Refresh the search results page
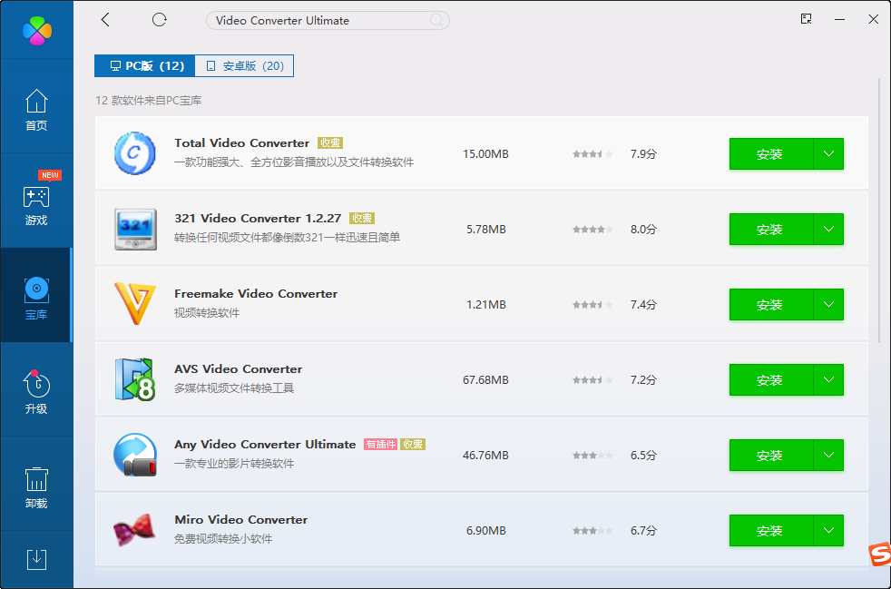Viewport: 891px width, 589px height. pos(159,20)
